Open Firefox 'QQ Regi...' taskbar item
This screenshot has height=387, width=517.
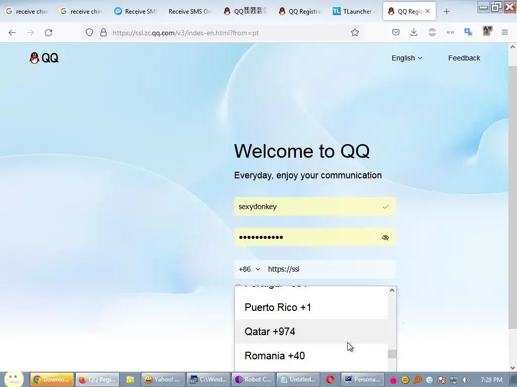(x=97, y=379)
